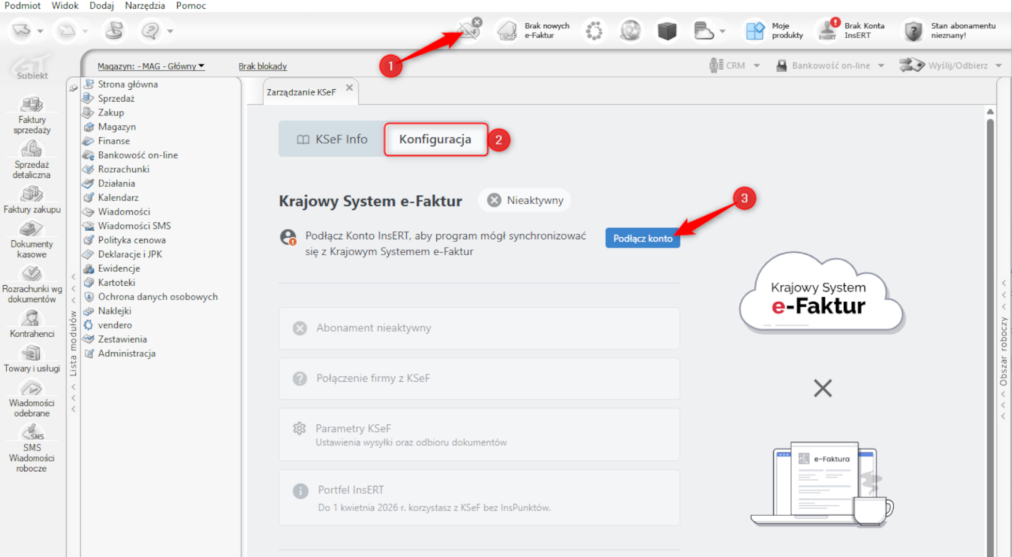Switch to the Konfiguracja tab
This screenshot has height=557, width=1012.
pos(435,139)
